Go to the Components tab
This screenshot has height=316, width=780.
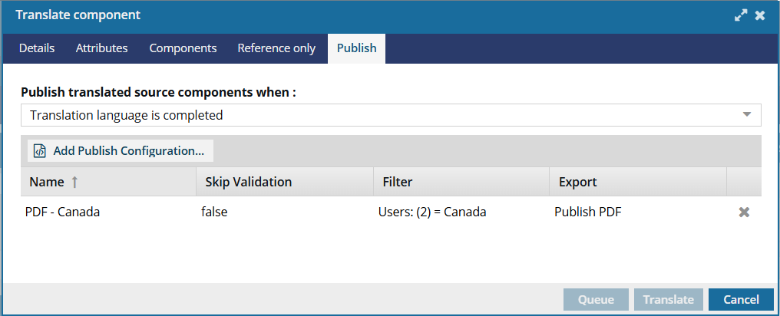tap(183, 48)
